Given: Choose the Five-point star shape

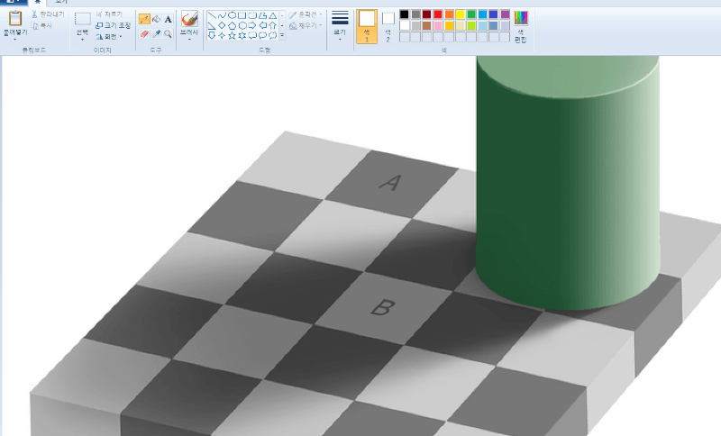Looking at the screenshot, I should pyautogui.click(x=233, y=35).
